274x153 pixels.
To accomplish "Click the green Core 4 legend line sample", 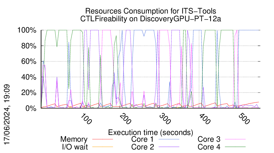I will [235, 147].
